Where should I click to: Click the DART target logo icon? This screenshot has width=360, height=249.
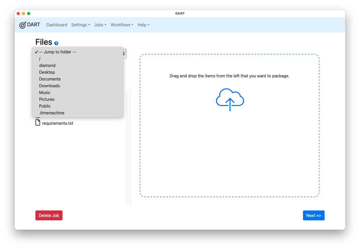tap(23, 25)
